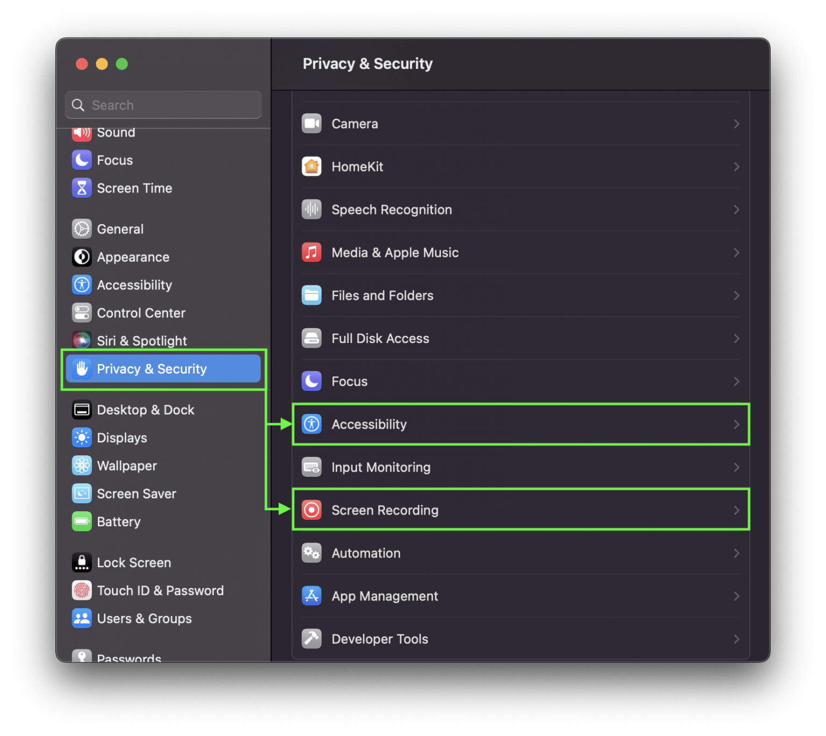826x736 pixels.
Task: Select Passwords at sidebar bottom
Action: click(x=163, y=656)
